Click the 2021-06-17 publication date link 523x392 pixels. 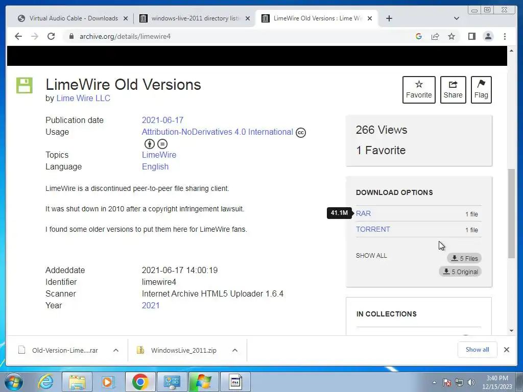click(x=162, y=120)
